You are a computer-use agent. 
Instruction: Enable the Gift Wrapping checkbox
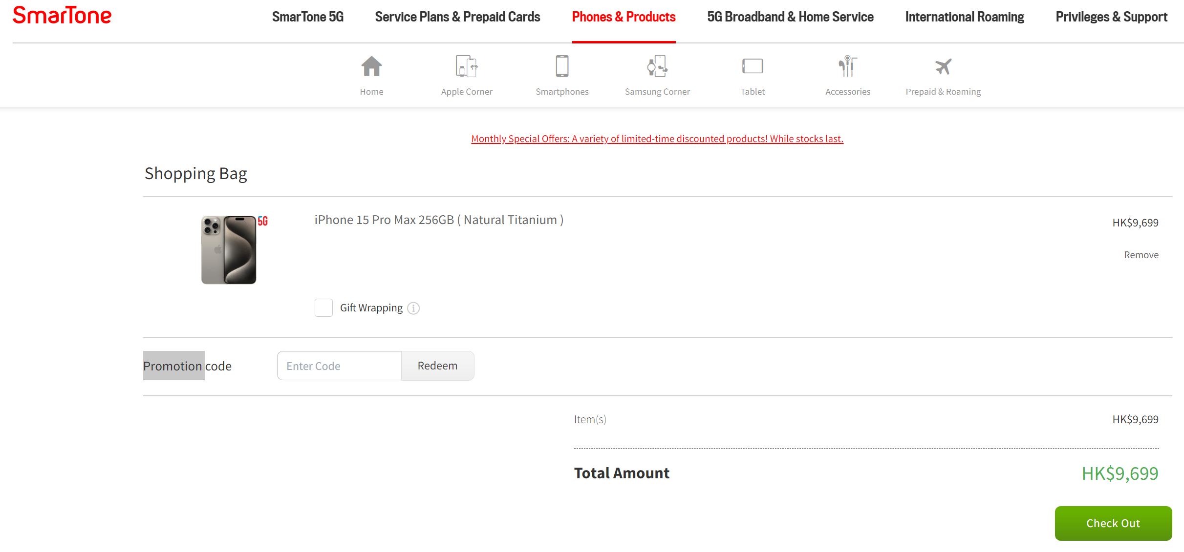coord(323,308)
